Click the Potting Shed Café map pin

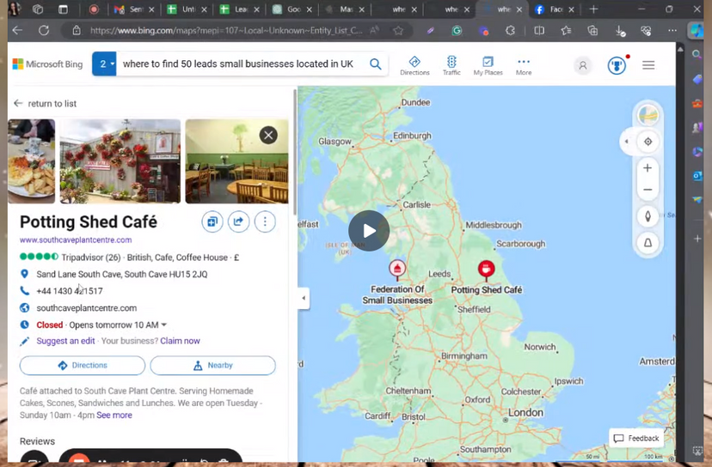click(487, 269)
